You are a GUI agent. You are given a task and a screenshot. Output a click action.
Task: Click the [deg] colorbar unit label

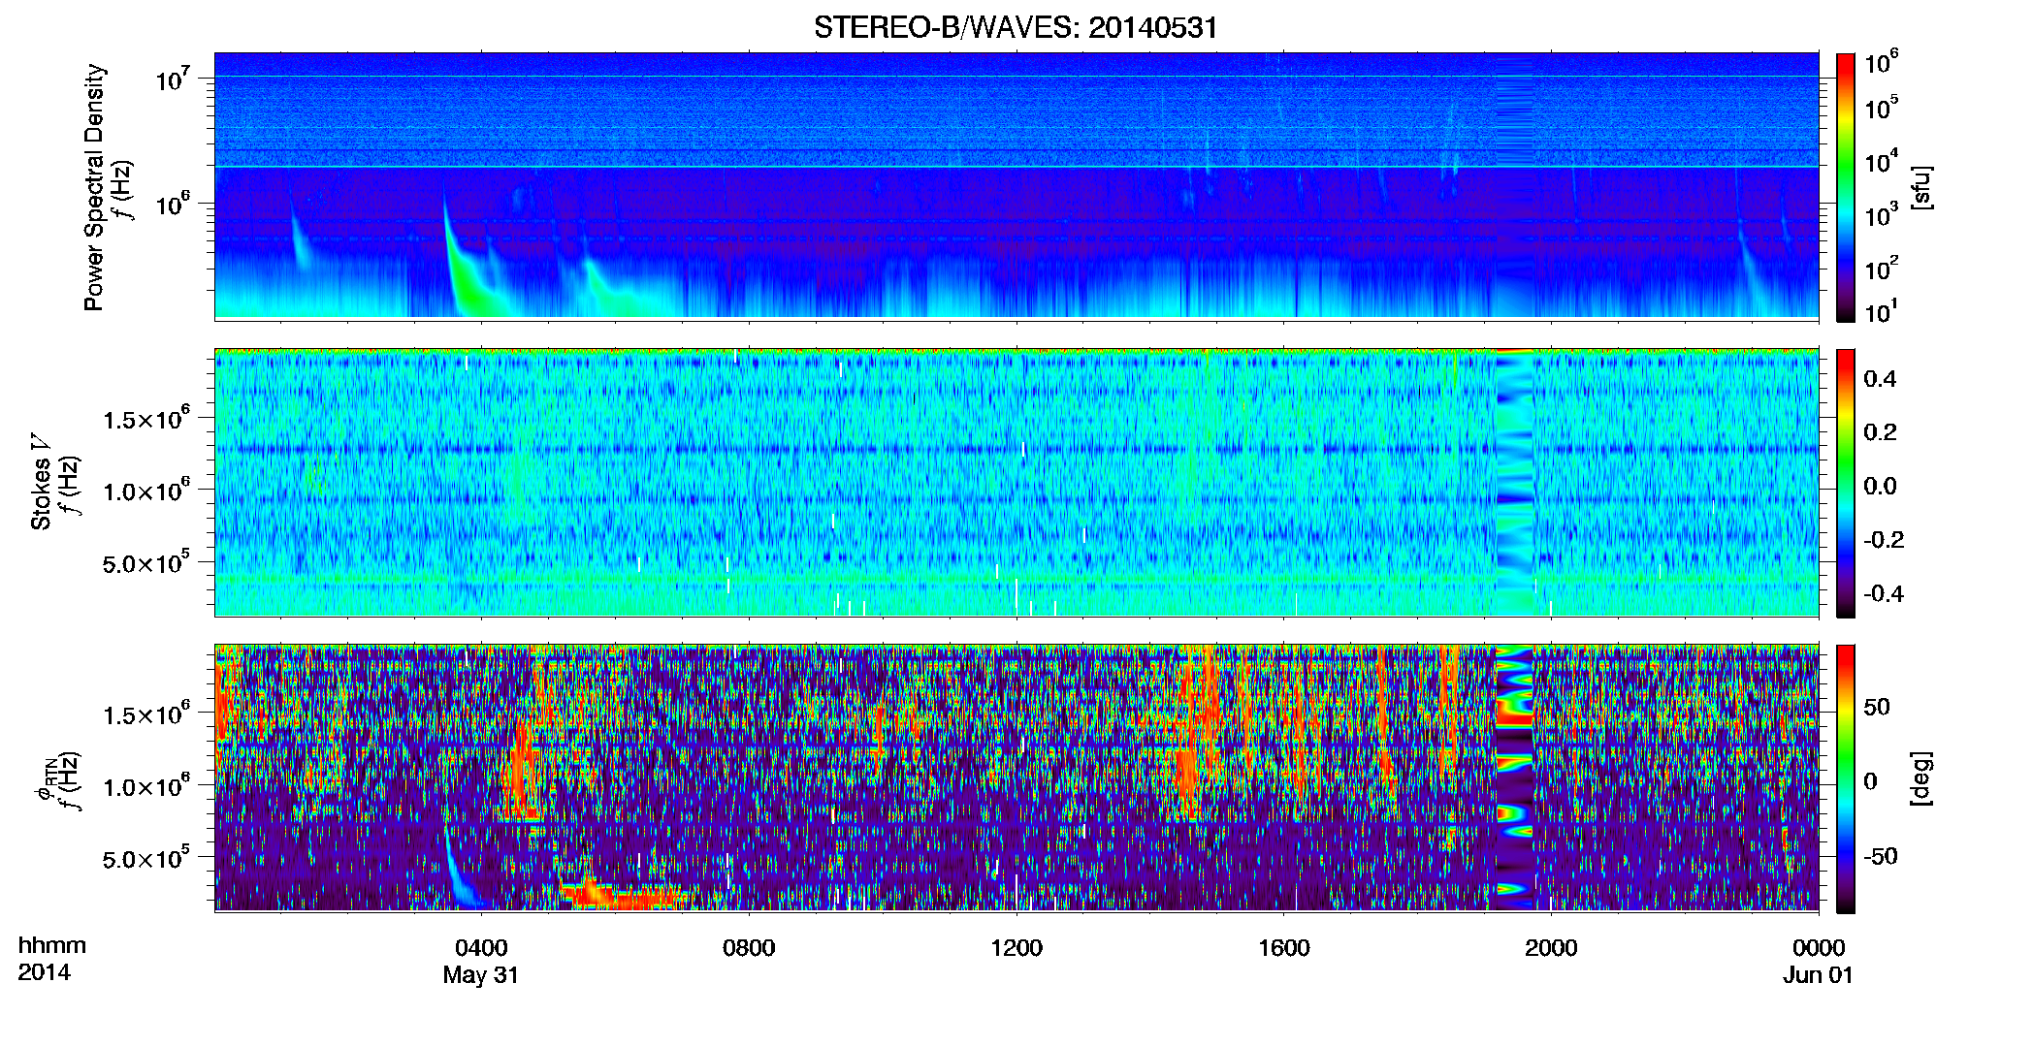point(1921,778)
